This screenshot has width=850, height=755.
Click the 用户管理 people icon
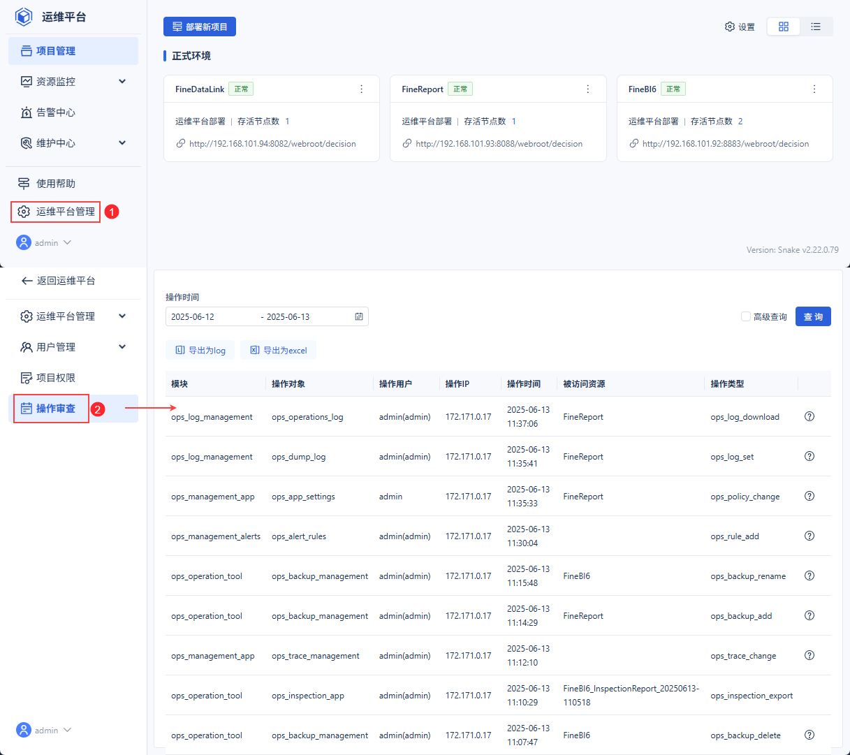point(27,347)
